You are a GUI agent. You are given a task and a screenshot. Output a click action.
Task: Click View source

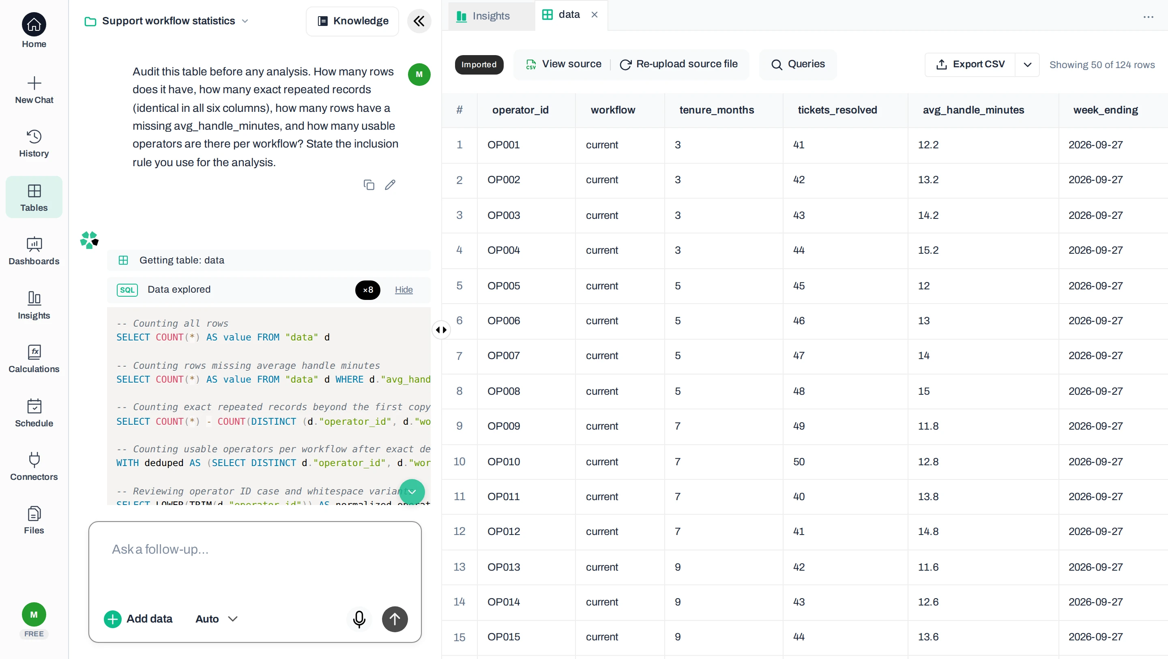click(564, 64)
